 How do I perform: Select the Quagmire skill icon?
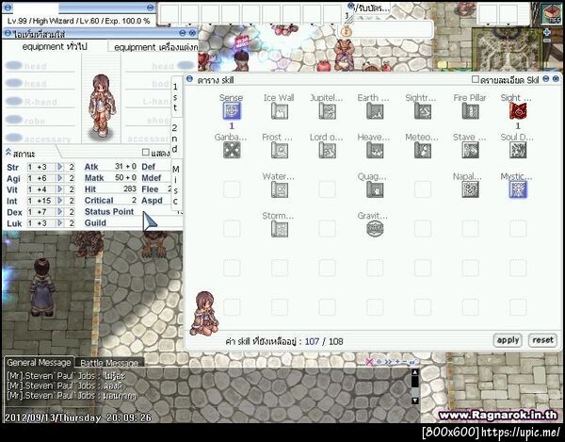click(x=375, y=189)
